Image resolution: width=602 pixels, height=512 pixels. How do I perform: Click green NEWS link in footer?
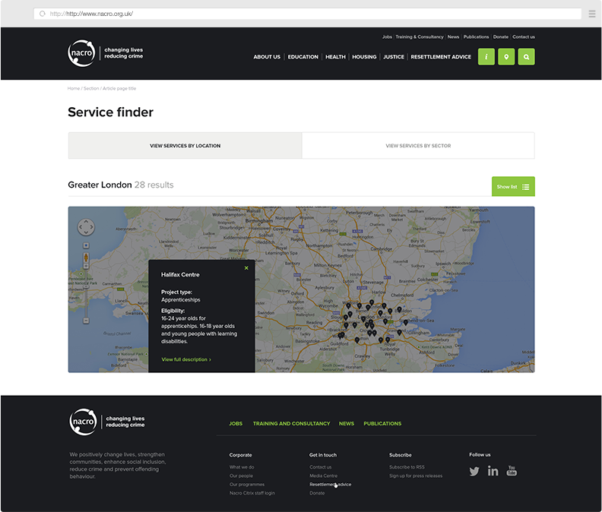347,424
